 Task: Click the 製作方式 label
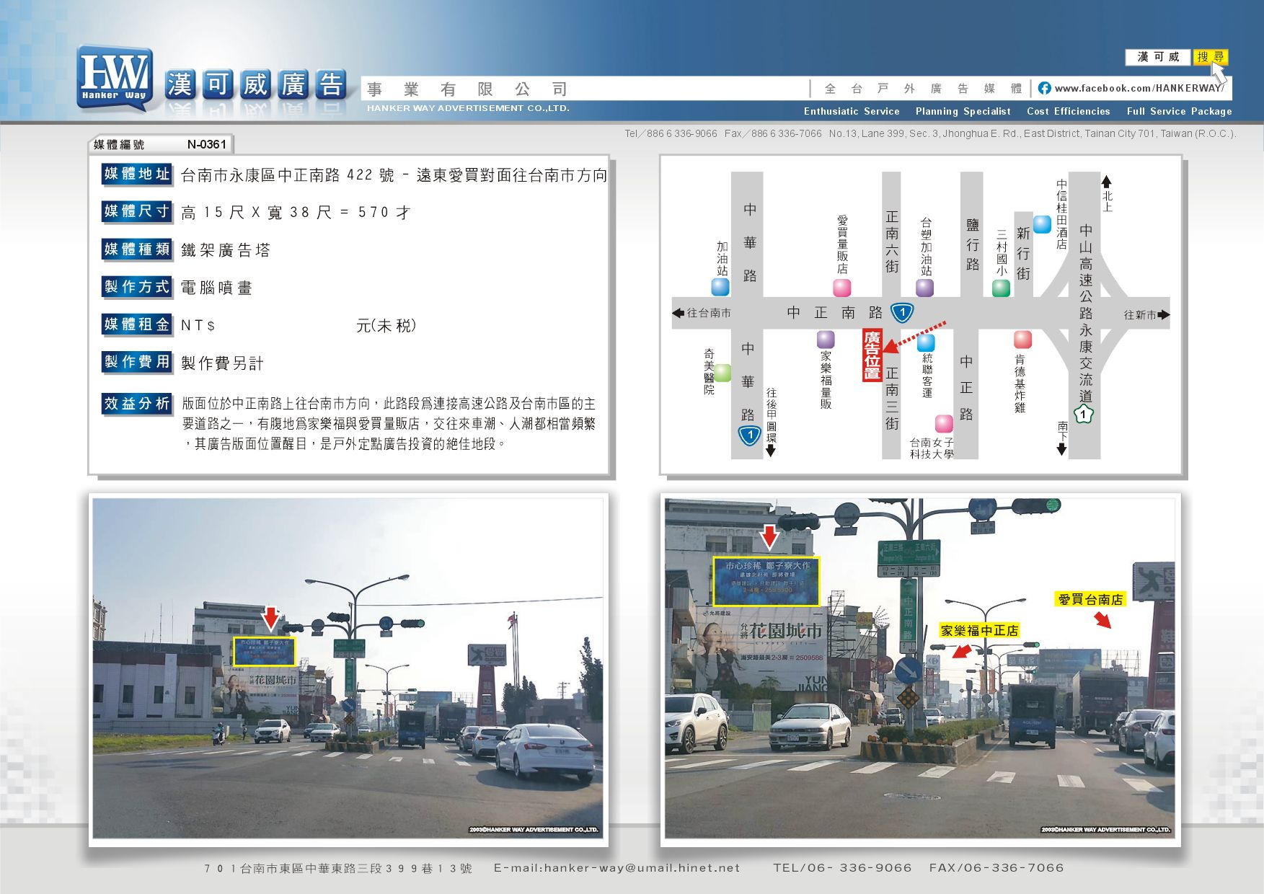[x=137, y=287]
